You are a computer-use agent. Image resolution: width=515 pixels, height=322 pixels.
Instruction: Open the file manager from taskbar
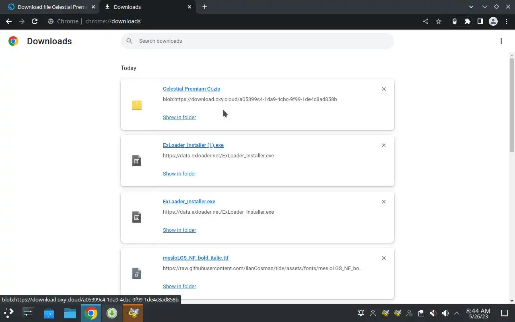pyautogui.click(x=70, y=313)
